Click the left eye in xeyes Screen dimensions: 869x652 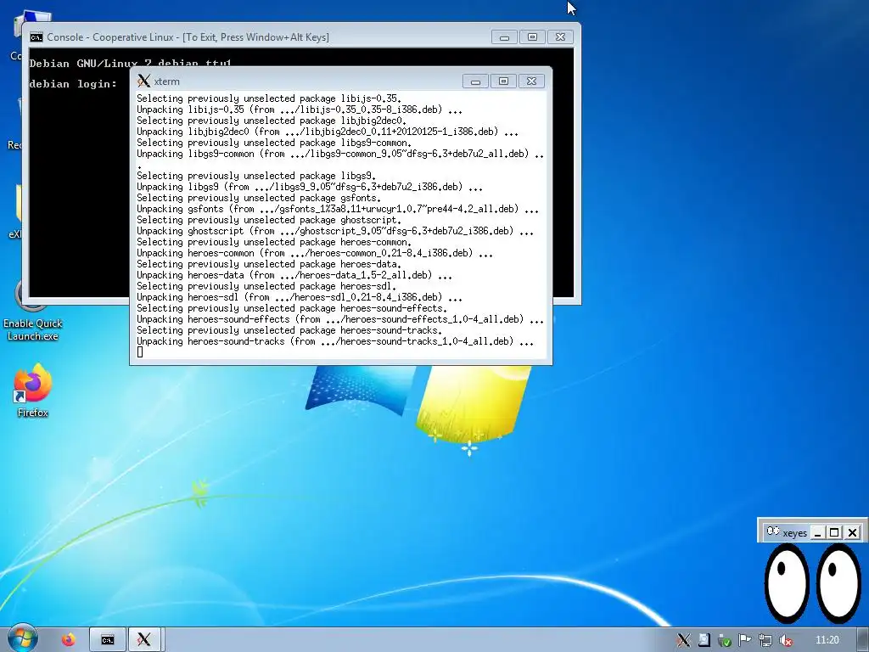click(787, 582)
